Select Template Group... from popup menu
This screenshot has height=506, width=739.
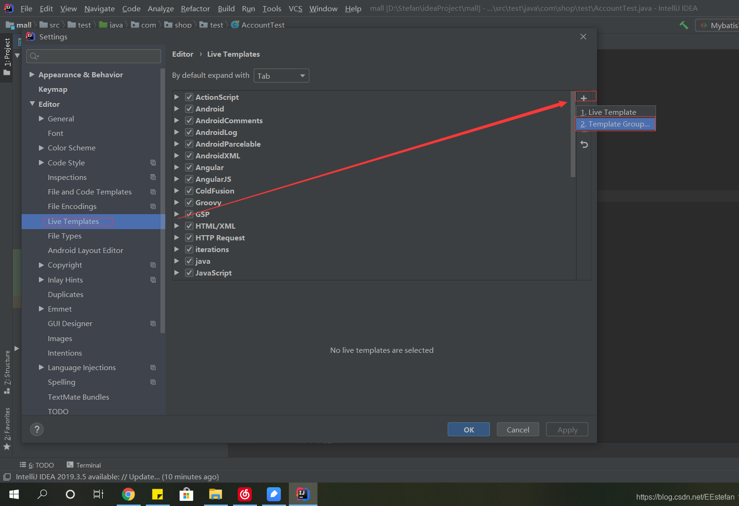point(615,124)
